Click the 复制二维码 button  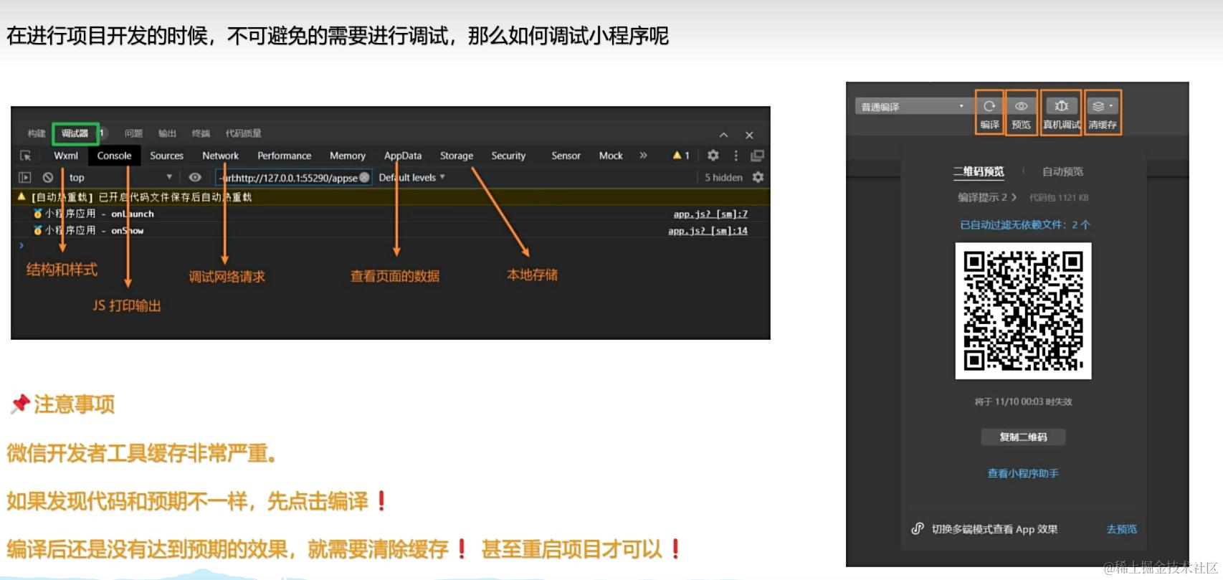point(1023,437)
